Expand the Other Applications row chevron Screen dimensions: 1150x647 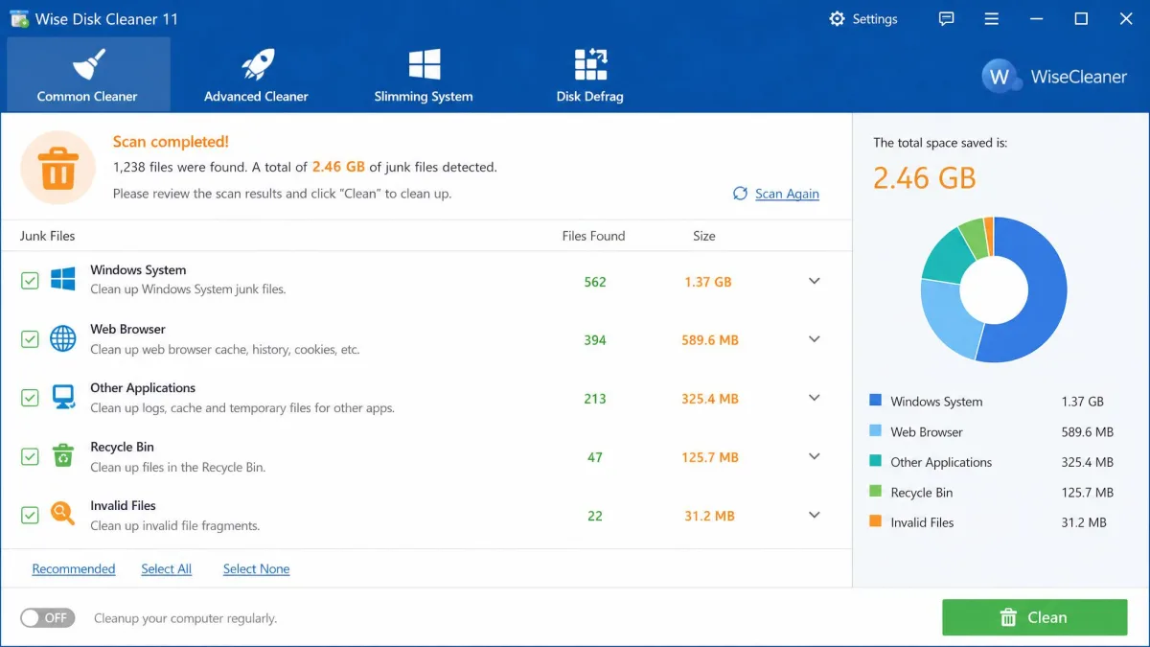815,398
